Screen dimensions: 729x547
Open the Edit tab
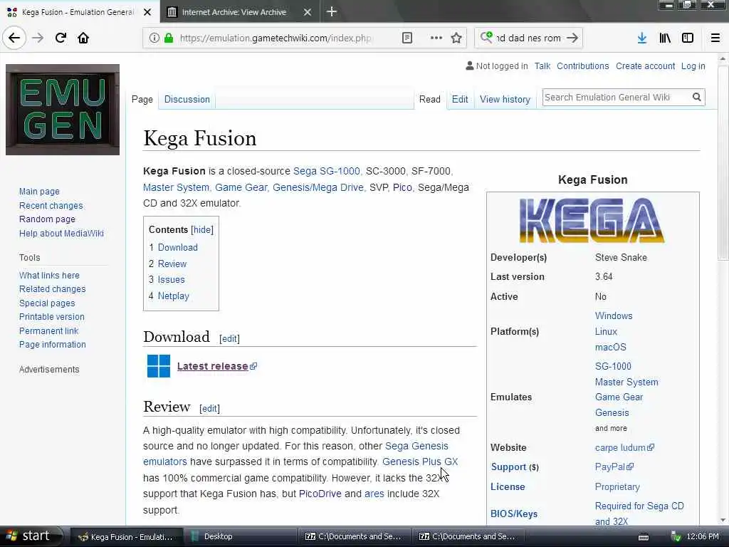pyautogui.click(x=460, y=99)
